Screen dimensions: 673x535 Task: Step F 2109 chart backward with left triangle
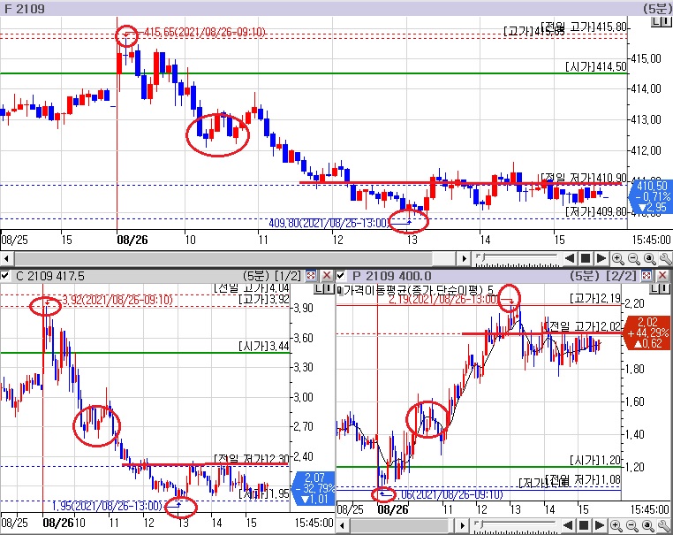pos(570,259)
